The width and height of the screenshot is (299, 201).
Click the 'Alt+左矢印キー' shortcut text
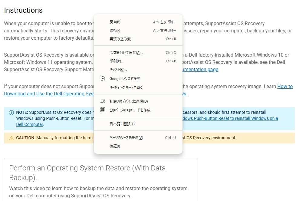point(165,22)
